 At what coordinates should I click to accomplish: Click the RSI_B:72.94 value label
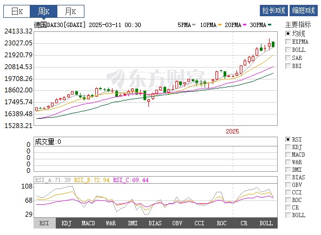(x=91, y=180)
